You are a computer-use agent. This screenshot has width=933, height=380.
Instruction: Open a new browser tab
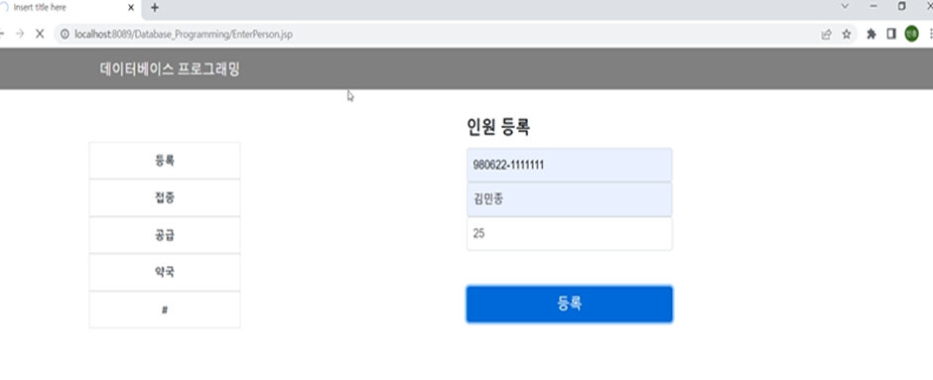pyautogui.click(x=155, y=8)
